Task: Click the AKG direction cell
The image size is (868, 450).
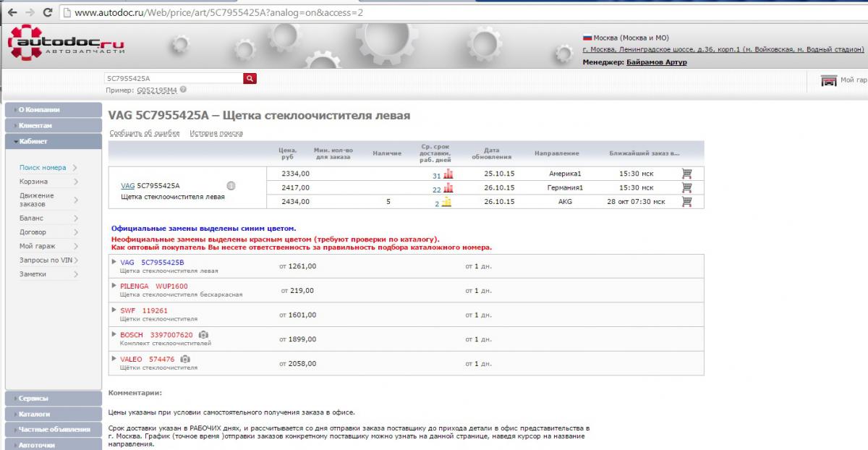Action: pos(565,202)
